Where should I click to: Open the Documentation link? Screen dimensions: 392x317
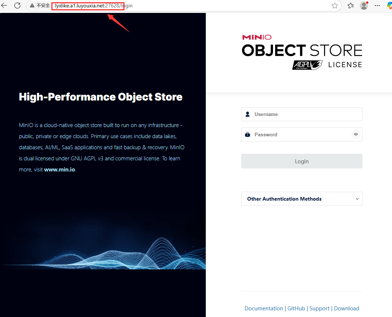point(263,309)
